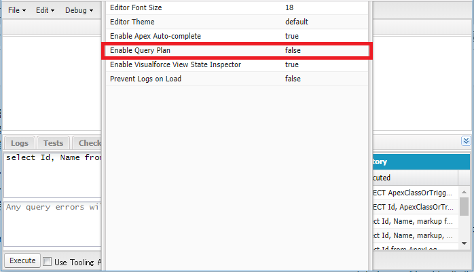Click the history scrollbar up arrow
474x272 pixels.
(x=464, y=192)
